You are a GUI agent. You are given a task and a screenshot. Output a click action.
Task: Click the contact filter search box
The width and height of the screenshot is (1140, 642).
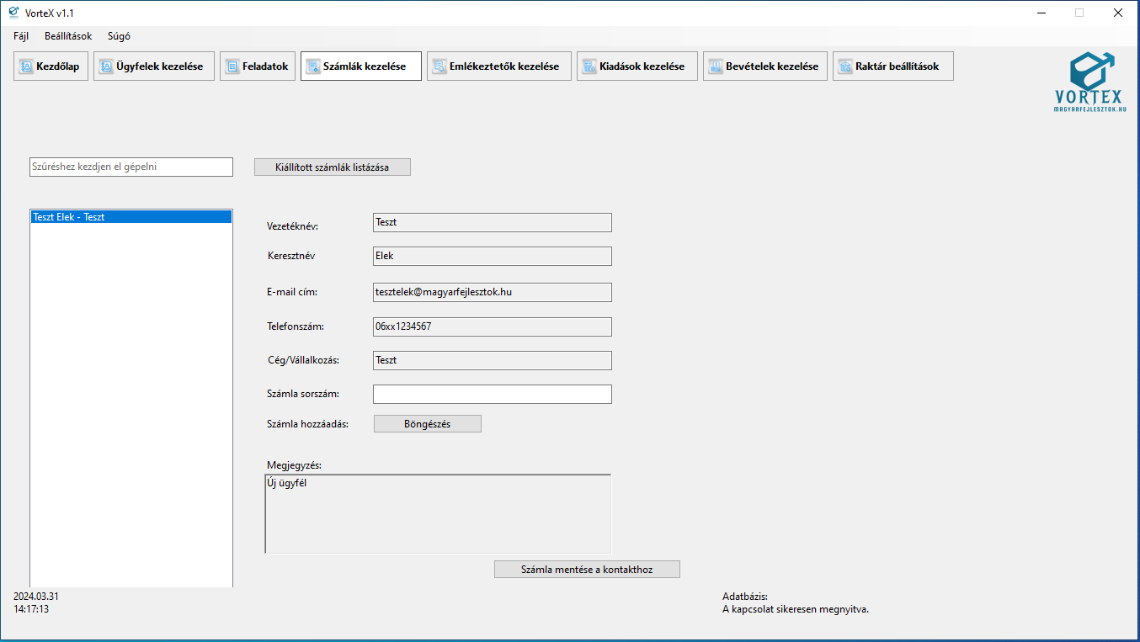[x=131, y=167]
